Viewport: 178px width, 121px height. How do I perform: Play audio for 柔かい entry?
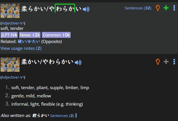(78, 62)
